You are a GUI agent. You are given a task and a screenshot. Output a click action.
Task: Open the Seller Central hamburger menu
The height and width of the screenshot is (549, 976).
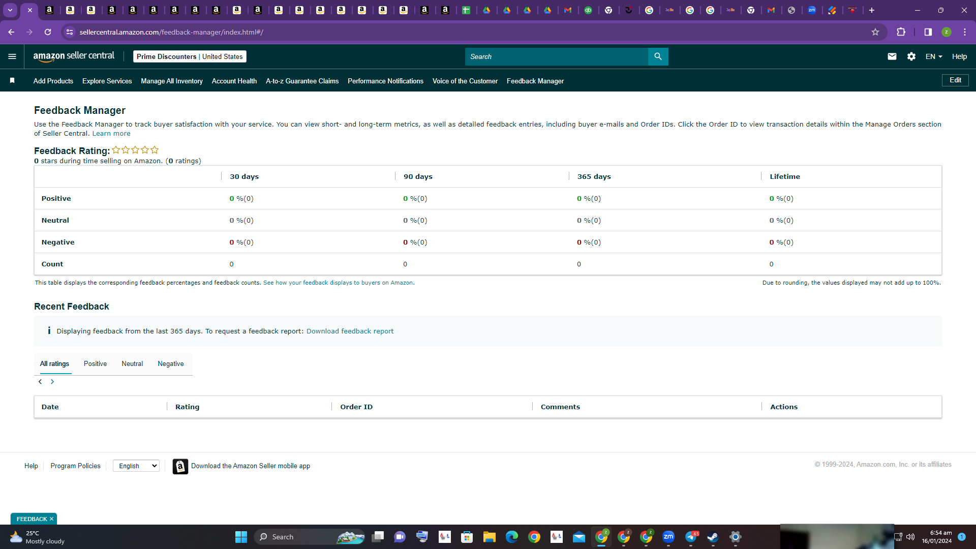point(12,56)
